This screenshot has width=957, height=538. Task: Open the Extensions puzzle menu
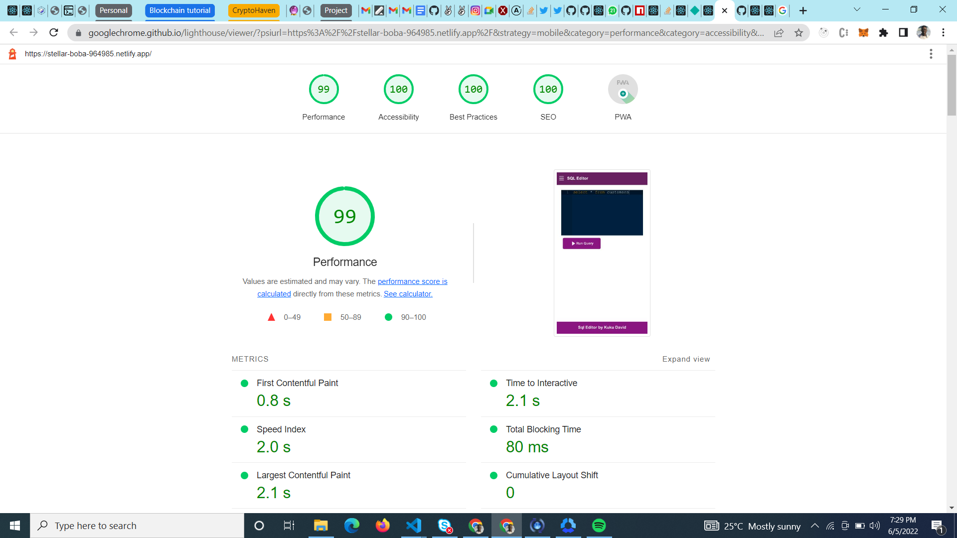click(x=883, y=33)
